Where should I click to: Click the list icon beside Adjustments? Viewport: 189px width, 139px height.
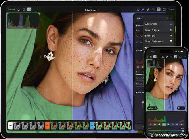[x=171, y=24]
